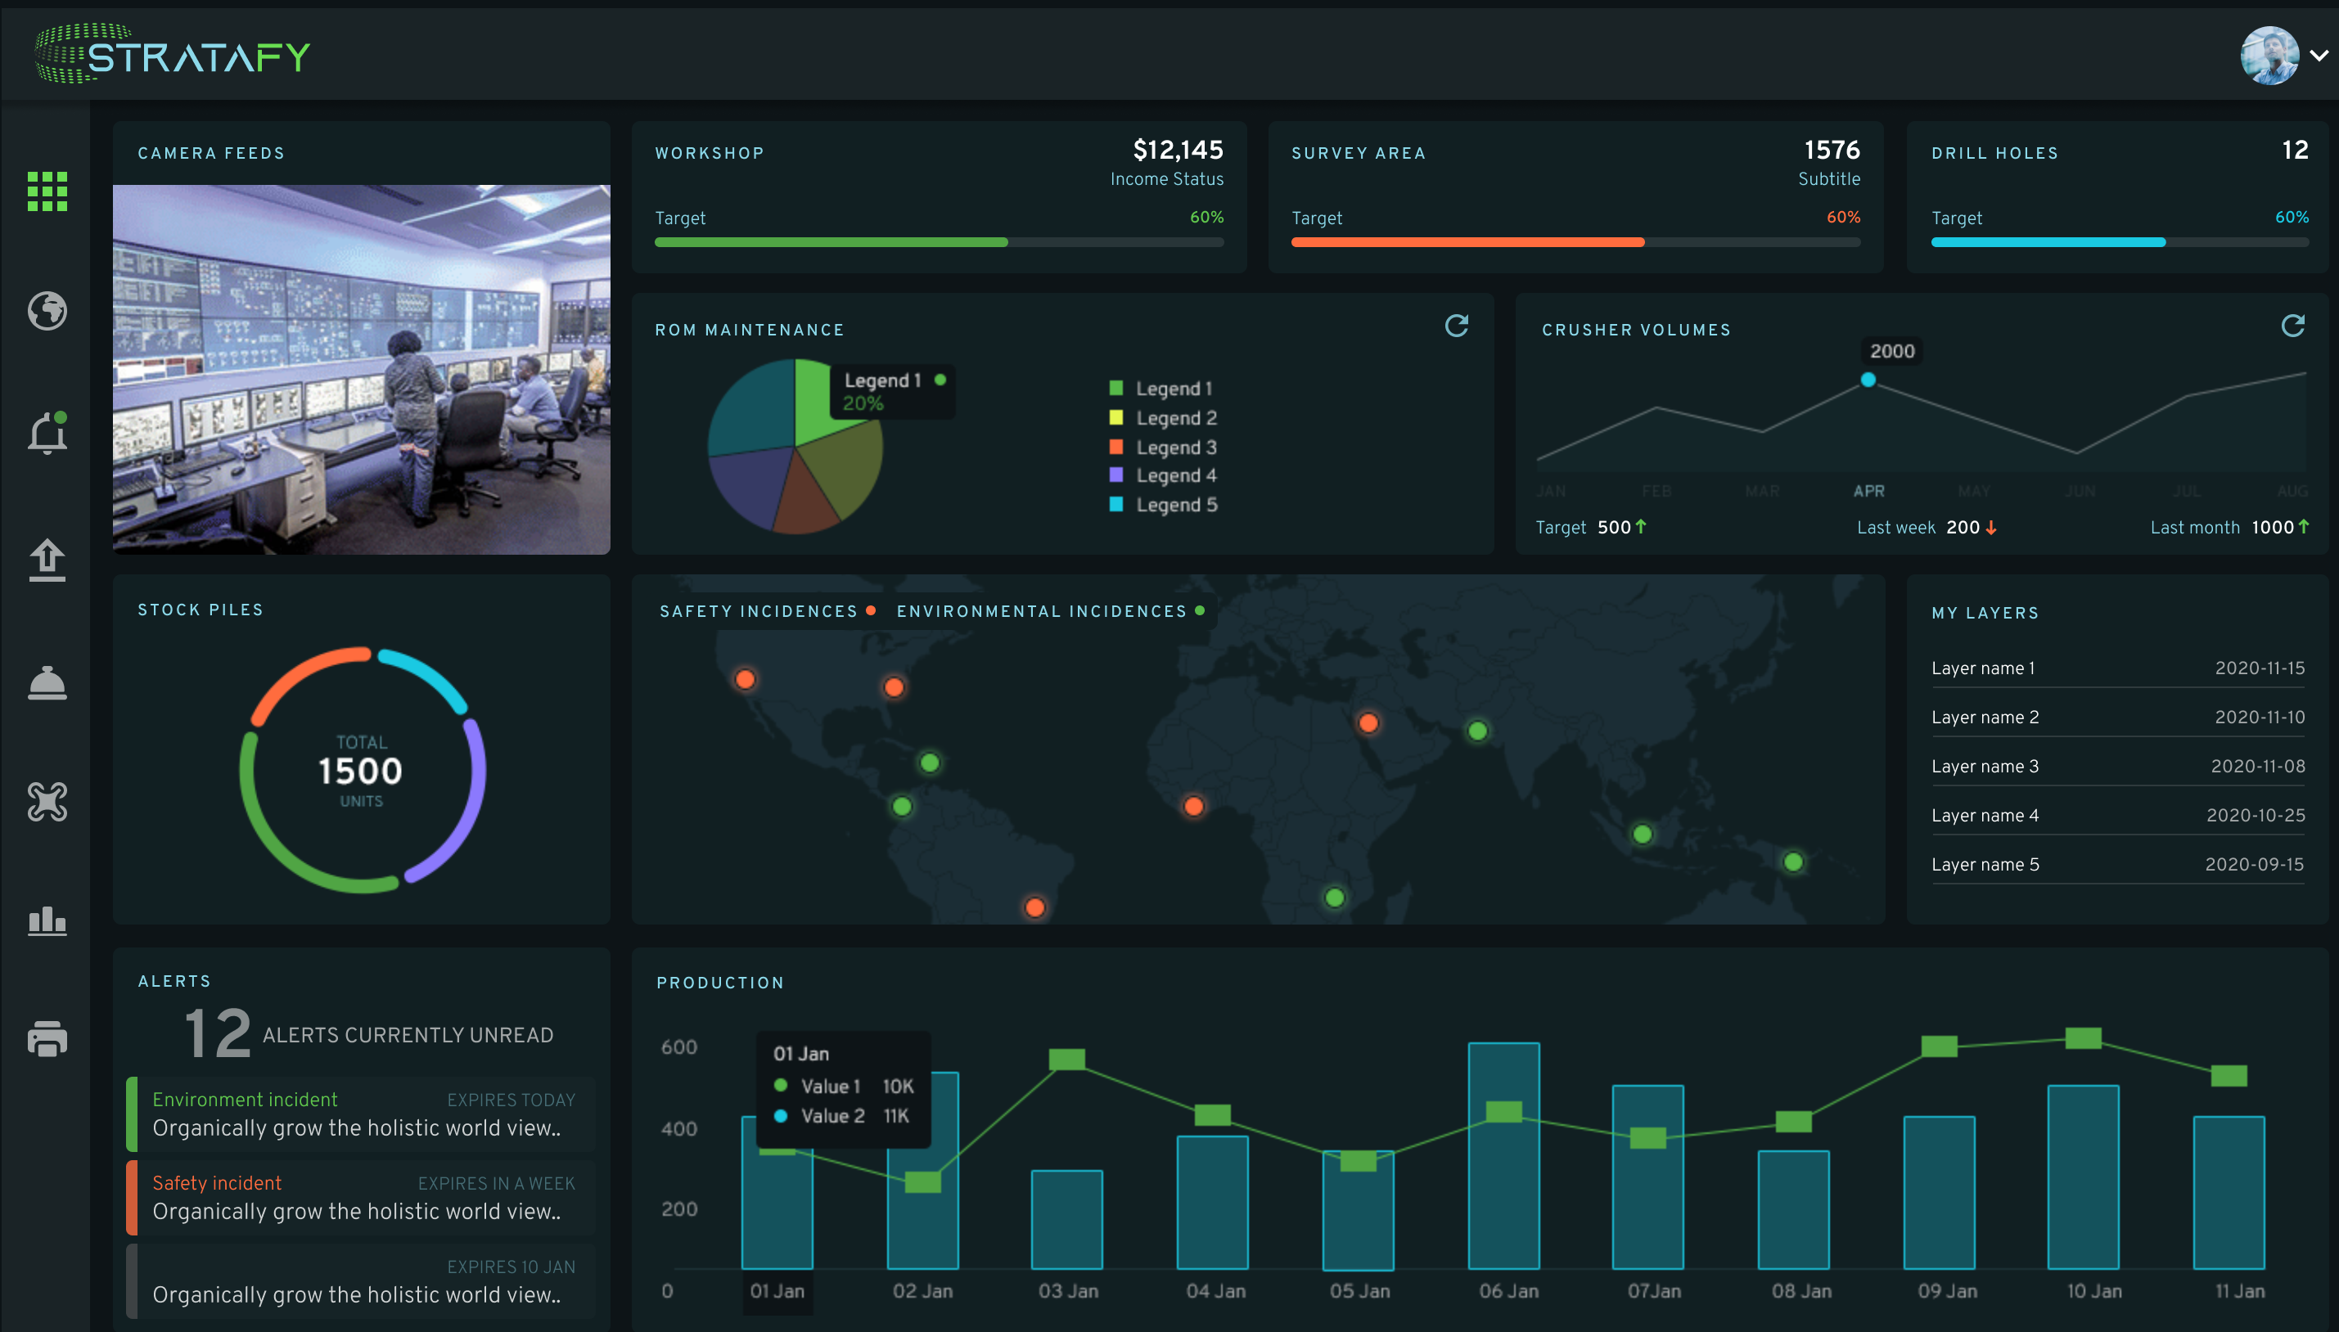Click the Production panel title
The width and height of the screenshot is (2339, 1332).
point(720,983)
